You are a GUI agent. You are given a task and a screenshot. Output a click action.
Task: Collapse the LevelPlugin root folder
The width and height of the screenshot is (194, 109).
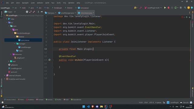(x=5, y=15)
